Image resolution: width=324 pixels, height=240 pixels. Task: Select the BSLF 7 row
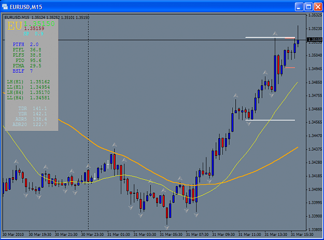coord(22,71)
